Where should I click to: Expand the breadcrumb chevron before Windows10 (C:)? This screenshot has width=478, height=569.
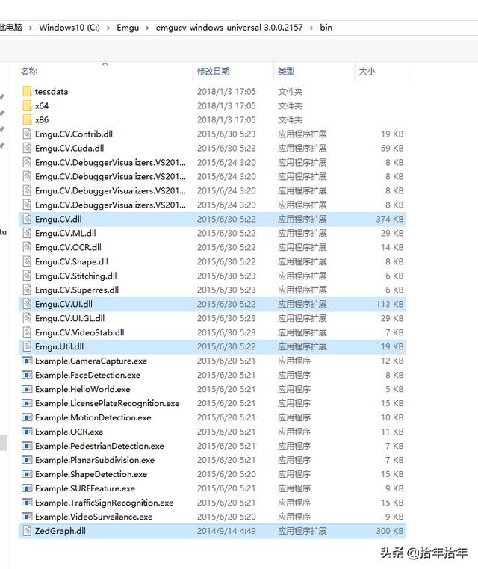(x=31, y=28)
